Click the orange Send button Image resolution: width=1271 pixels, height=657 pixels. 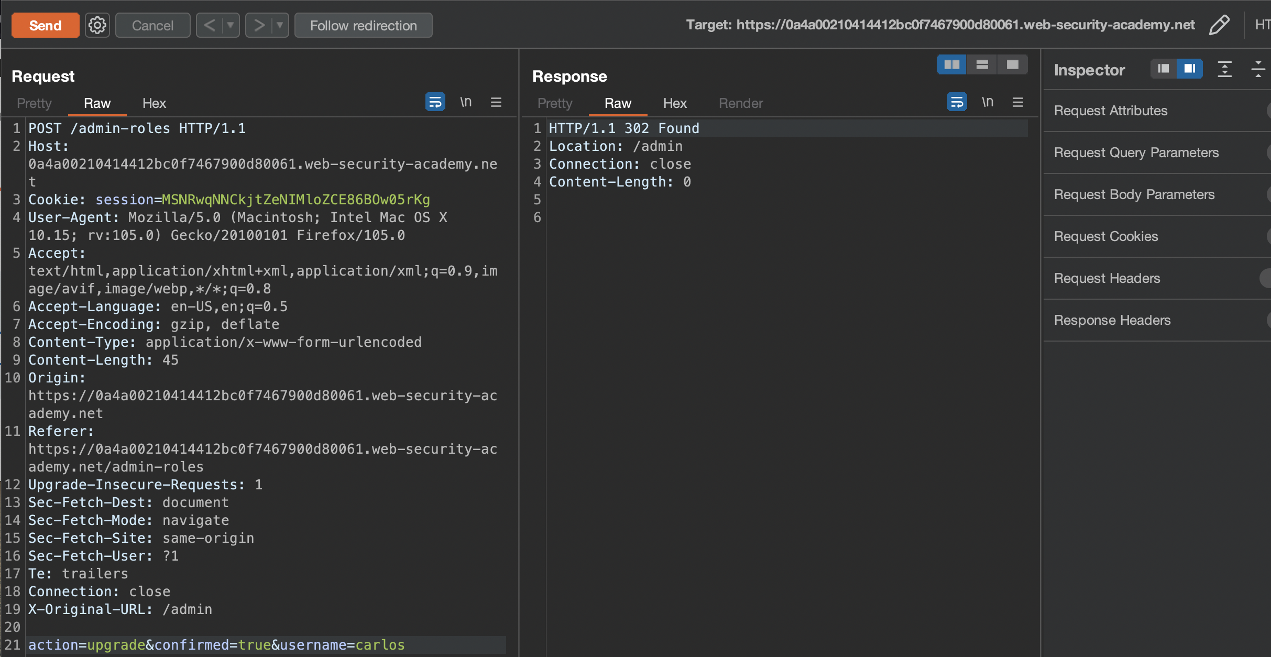[x=45, y=25]
